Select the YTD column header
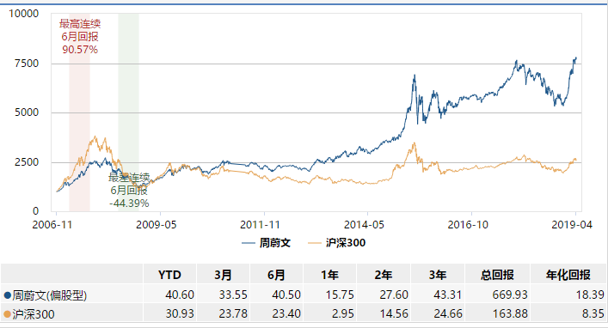The image size is (608, 328). click(x=169, y=275)
